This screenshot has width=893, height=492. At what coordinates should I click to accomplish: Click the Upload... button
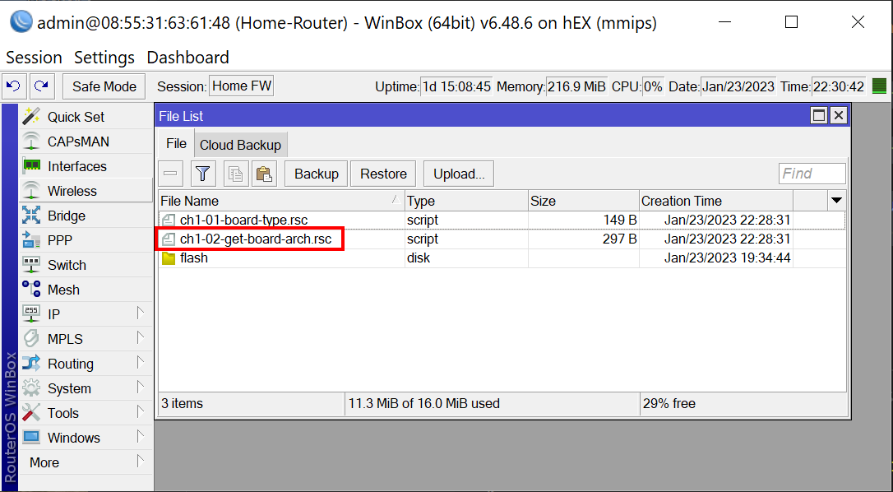tap(459, 174)
